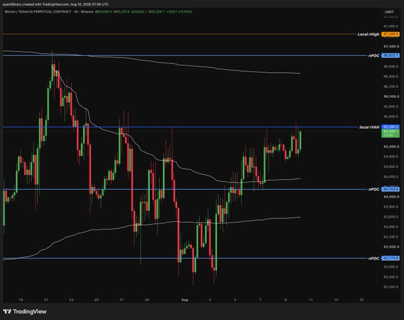Viewport: 404px width, 320px height.
Task: Click the 66,600.0 price axis label
Action: click(x=391, y=66)
